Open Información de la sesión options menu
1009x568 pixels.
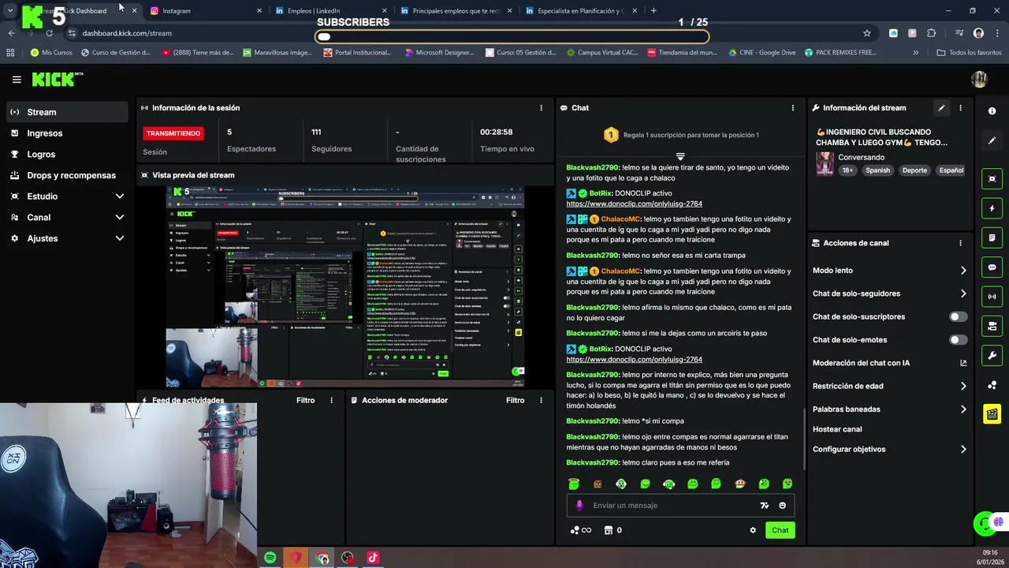[541, 108]
